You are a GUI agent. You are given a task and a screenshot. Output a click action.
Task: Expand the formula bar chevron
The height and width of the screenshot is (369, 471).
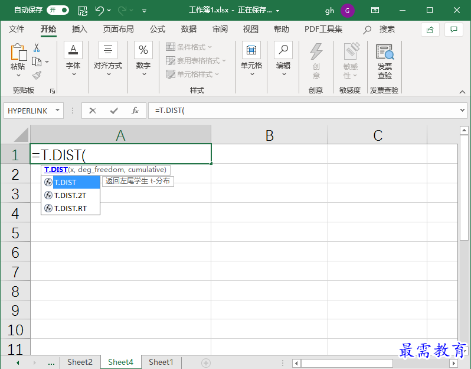point(462,110)
